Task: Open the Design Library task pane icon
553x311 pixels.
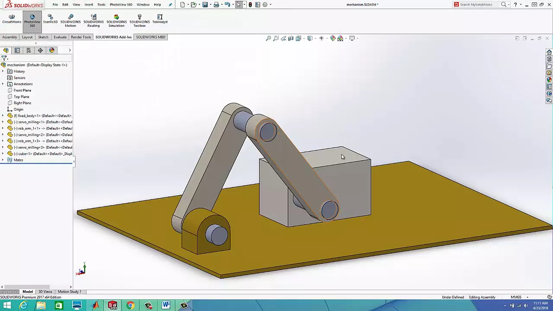Action: tap(549, 59)
